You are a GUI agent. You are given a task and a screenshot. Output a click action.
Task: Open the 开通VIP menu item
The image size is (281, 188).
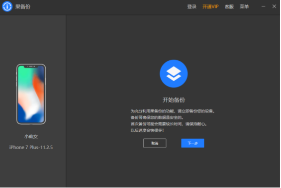point(210,7)
